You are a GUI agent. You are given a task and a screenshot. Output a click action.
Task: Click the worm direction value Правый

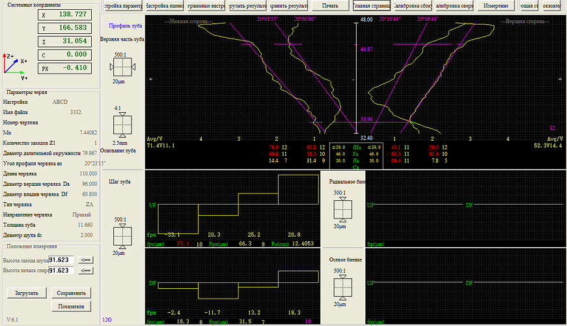coord(82,215)
